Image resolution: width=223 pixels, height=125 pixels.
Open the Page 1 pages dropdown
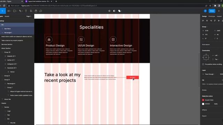(x=29, y=16)
